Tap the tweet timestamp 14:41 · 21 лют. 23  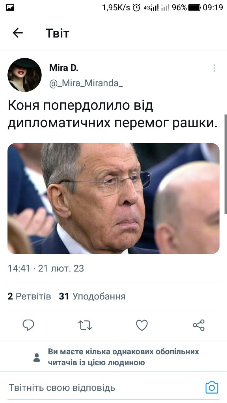46,268
